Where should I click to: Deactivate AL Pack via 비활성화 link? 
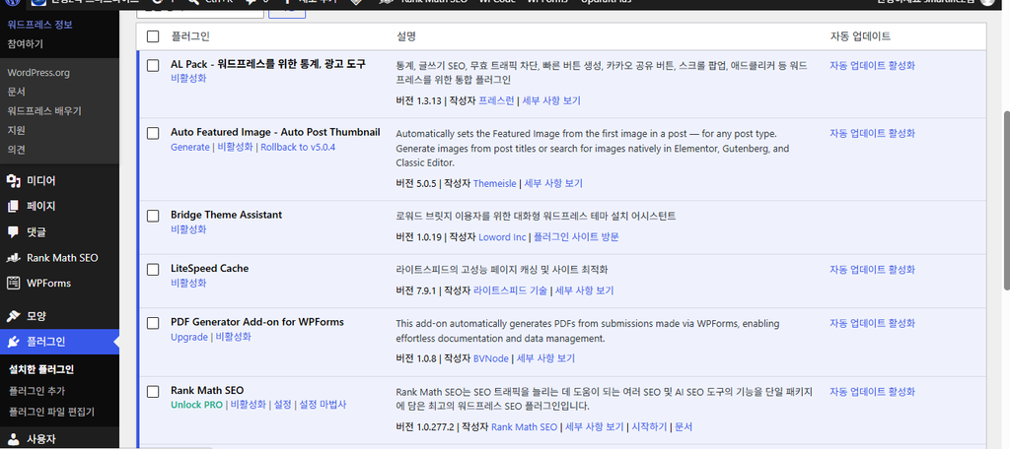pos(188,79)
